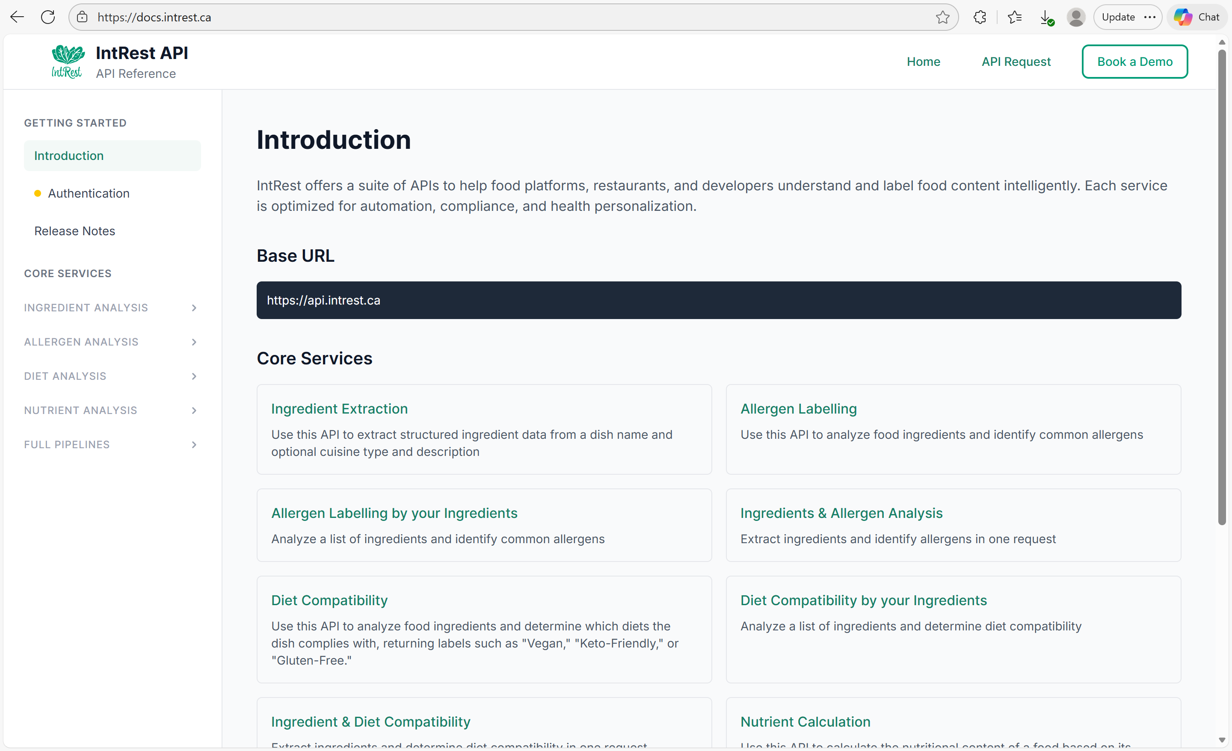Click the IntRest leaf logo
The width and height of the screenshot is (1232, 751).
click(x=67, y=61)
